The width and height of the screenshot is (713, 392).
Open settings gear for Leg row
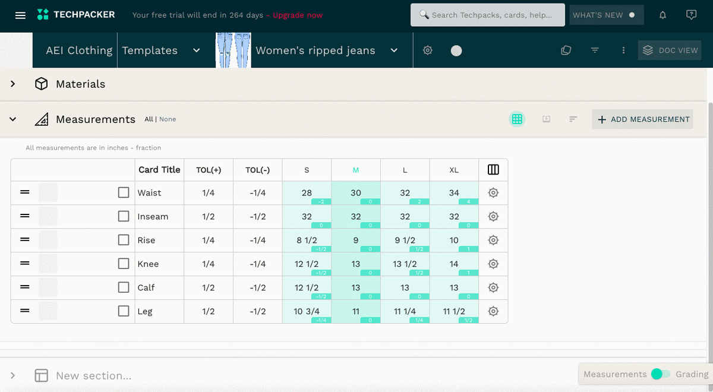493,311
